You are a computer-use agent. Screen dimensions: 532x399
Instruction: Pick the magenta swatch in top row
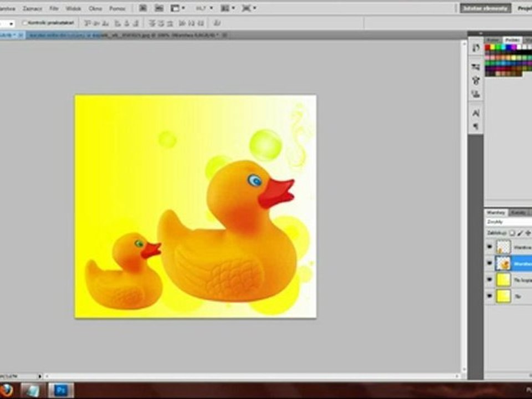click(x=514, y=48)
